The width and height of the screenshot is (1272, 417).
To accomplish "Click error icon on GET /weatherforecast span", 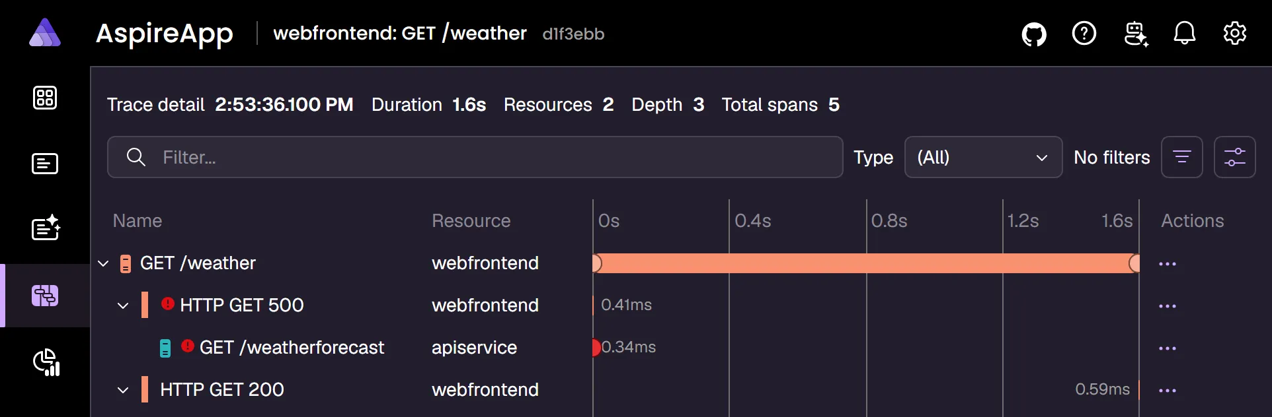I will (188, 346).
